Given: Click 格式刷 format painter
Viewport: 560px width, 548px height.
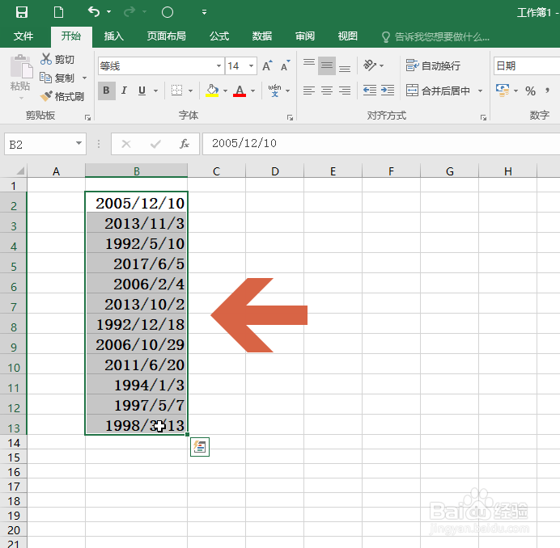Looking at the screenshot, I should (x=62, y=96).
